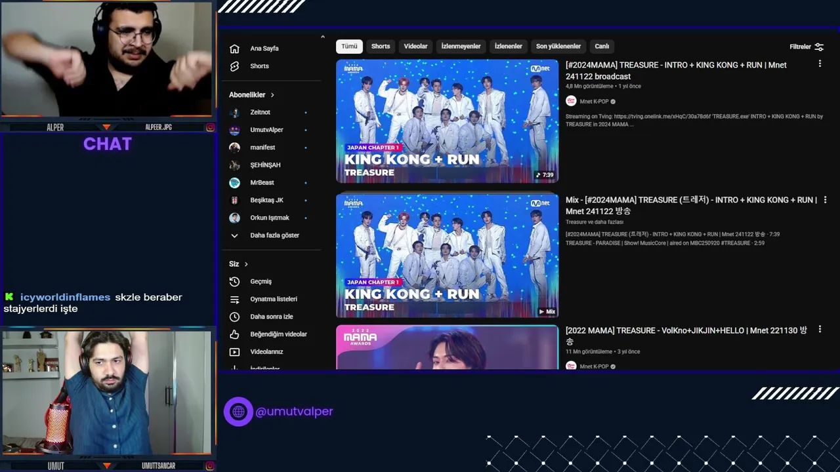Open Filtreler filter sliders icon
Image resolution: width=840 pixels, height=472 pixels.
[x=819, y=47]
